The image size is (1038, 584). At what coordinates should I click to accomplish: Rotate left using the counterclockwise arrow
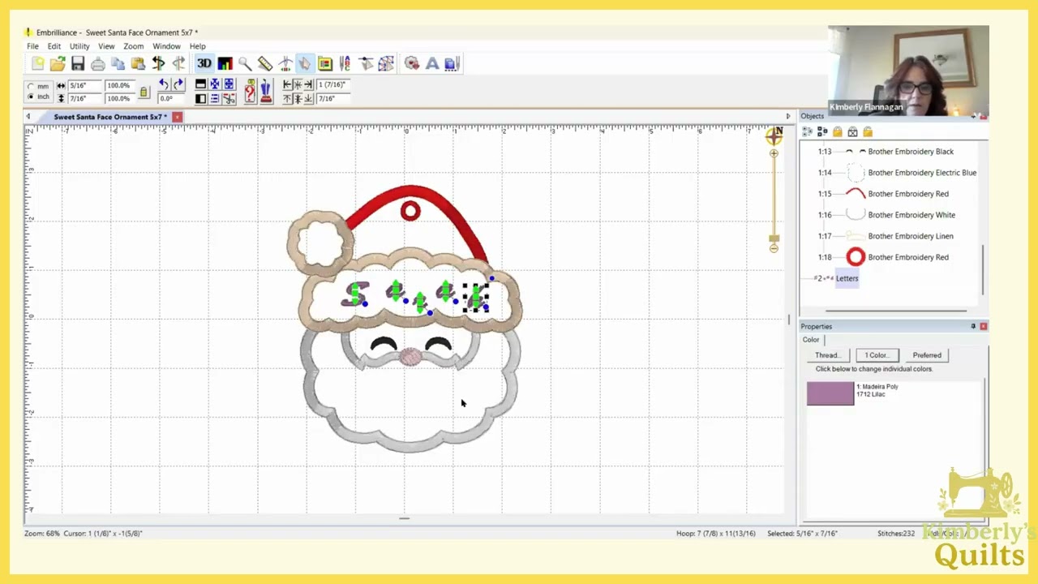(x=164, y=84)
